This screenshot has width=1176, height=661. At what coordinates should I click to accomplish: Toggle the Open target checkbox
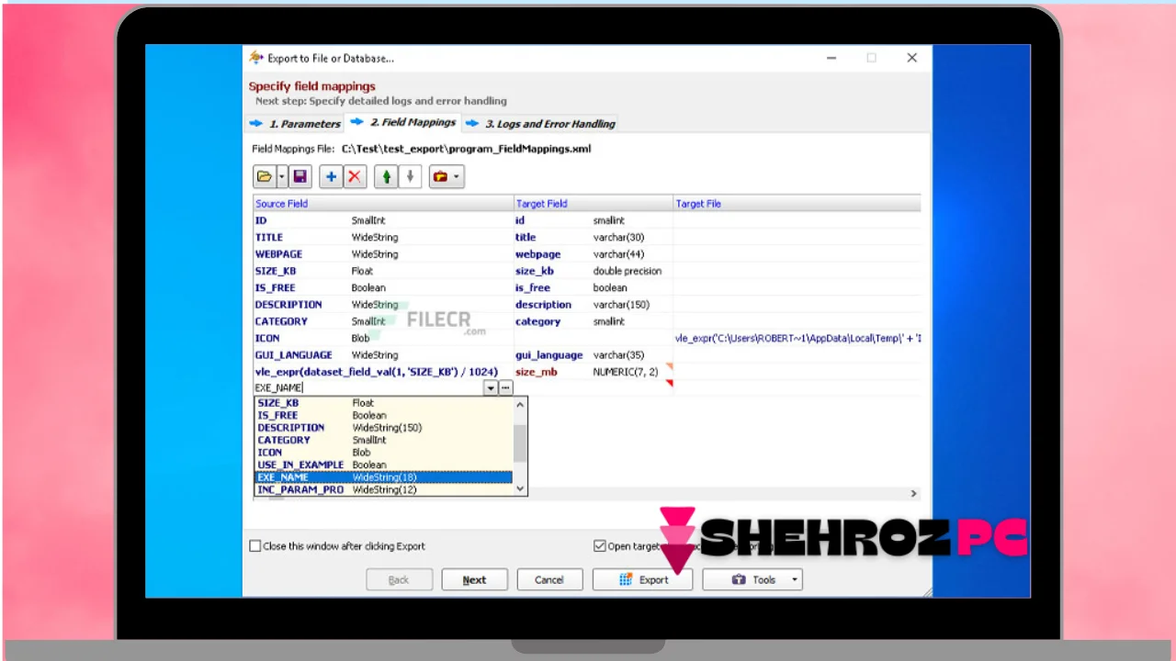pyautogui.click(x=600, y=546)
